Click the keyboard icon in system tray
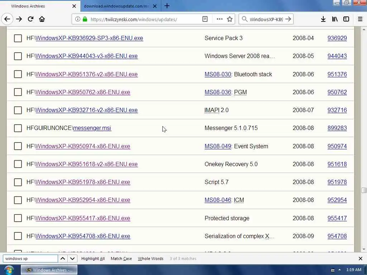This screenshot has width=367, height=275. coord(333,270)
